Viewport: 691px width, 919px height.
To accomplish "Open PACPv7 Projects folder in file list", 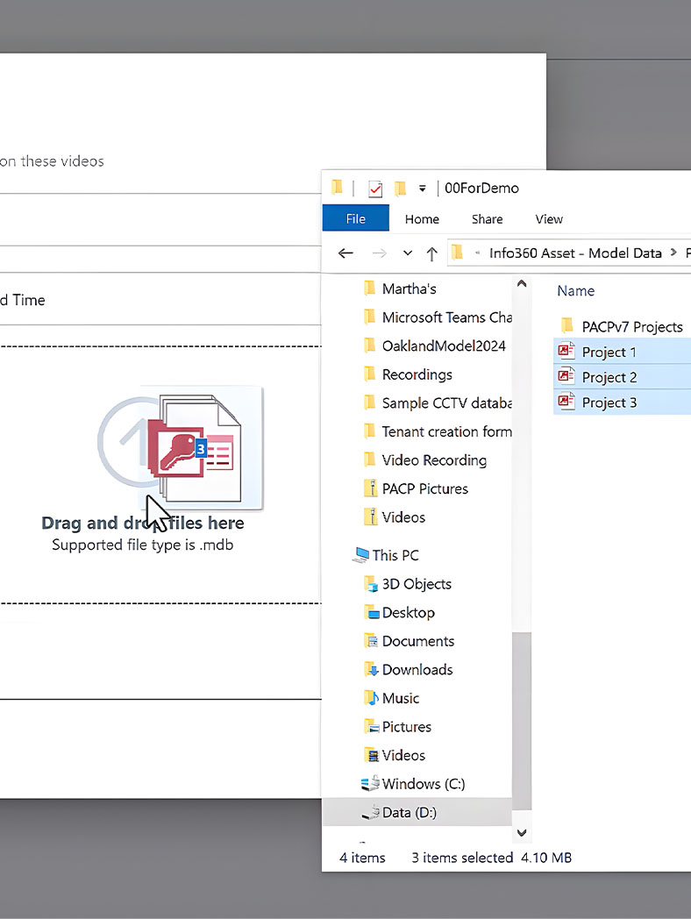I will (x=631, y=326).
